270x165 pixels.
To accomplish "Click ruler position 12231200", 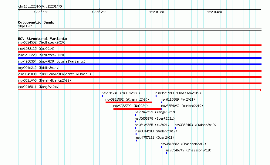I will (x=99, y=12).
